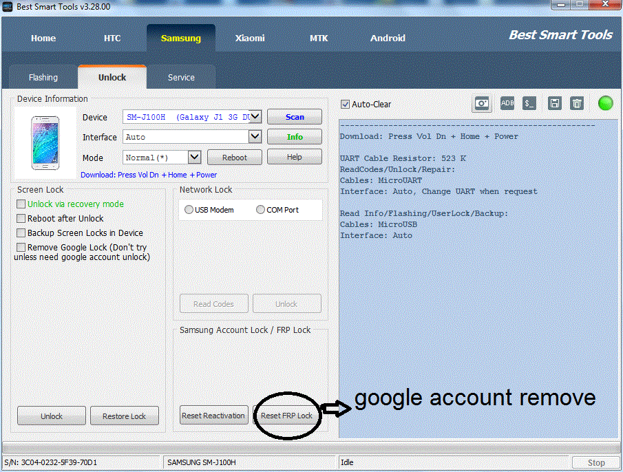Close the Best Smart Tools window
Viewport: 623px width, 472px height.
[x=605, y=4]
